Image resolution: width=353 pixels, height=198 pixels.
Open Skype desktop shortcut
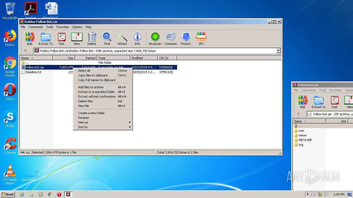(10, 119)
